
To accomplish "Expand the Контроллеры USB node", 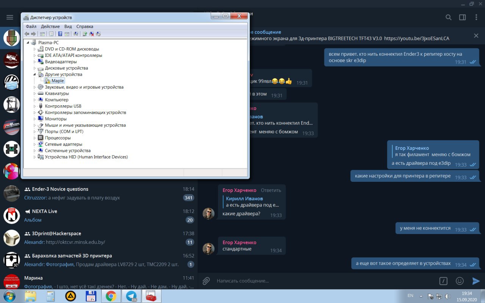I will (x=35, y=106).
